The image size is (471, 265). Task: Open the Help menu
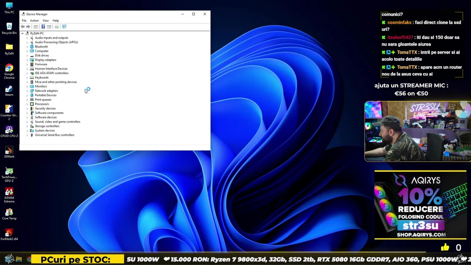[56, 21]
